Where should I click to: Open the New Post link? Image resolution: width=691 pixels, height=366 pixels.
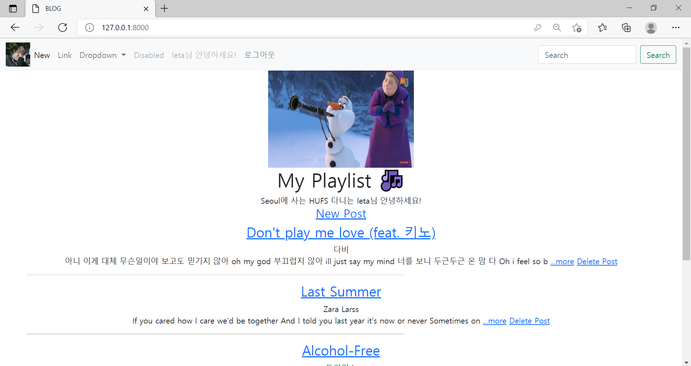(x=341, y=214)
